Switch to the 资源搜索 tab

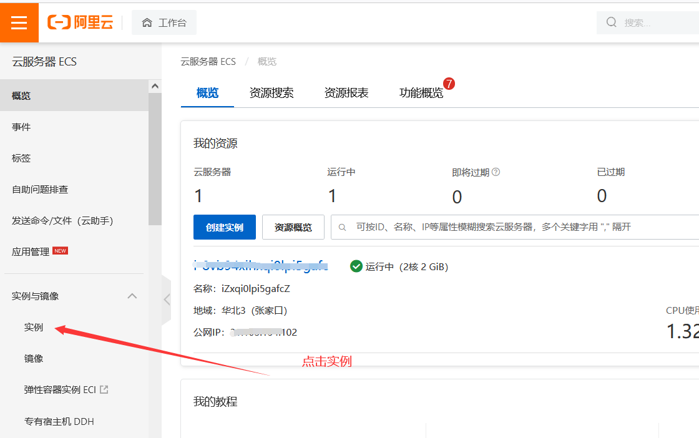(x=271, y=93)
